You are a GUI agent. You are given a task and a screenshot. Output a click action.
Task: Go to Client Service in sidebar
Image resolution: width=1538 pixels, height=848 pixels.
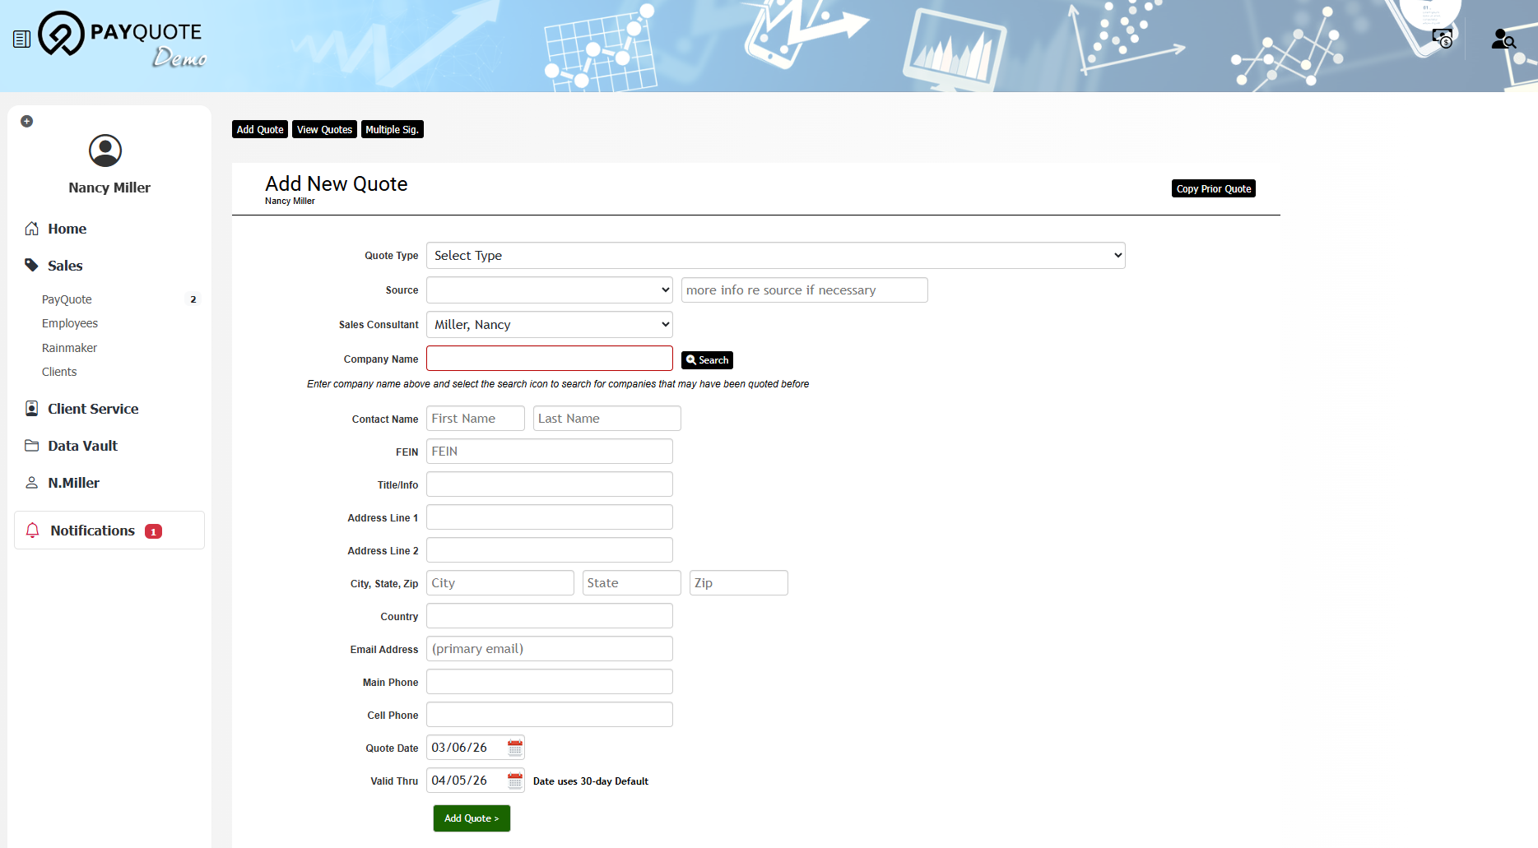93,409
